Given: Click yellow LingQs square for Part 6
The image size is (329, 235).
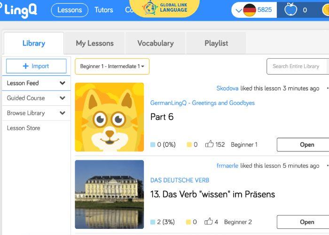Looking at the screenshot, I should [189, 145].
